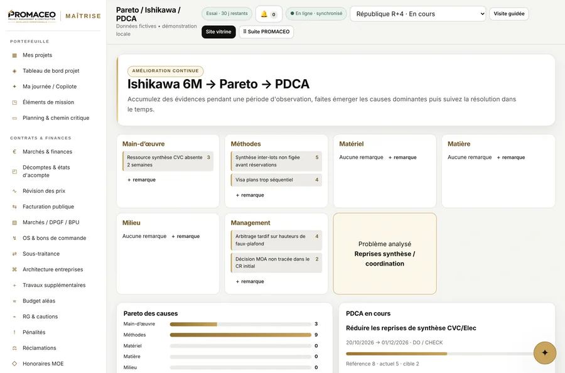Viewport: 565px width, 373px height.
Task: Click the Tableau de bord projet icon
Action: (14, 71)
